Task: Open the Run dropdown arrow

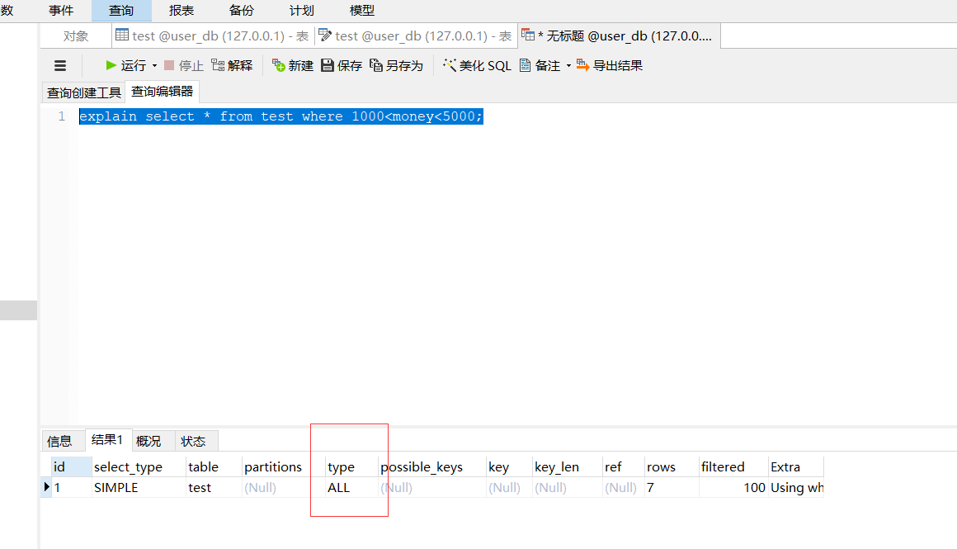Action: point(154,66)
